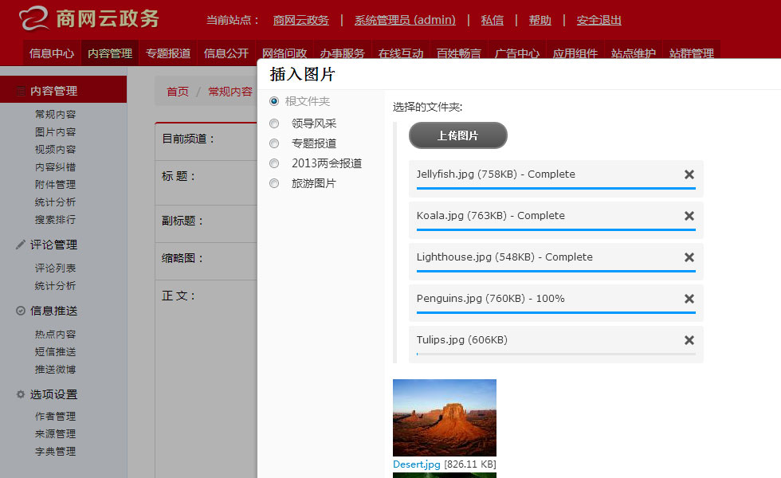Image resolution: width=781 pixels, height=478 pixels.
Task: Click the list icon beside 内容管理 header
Action: point(21,91)
